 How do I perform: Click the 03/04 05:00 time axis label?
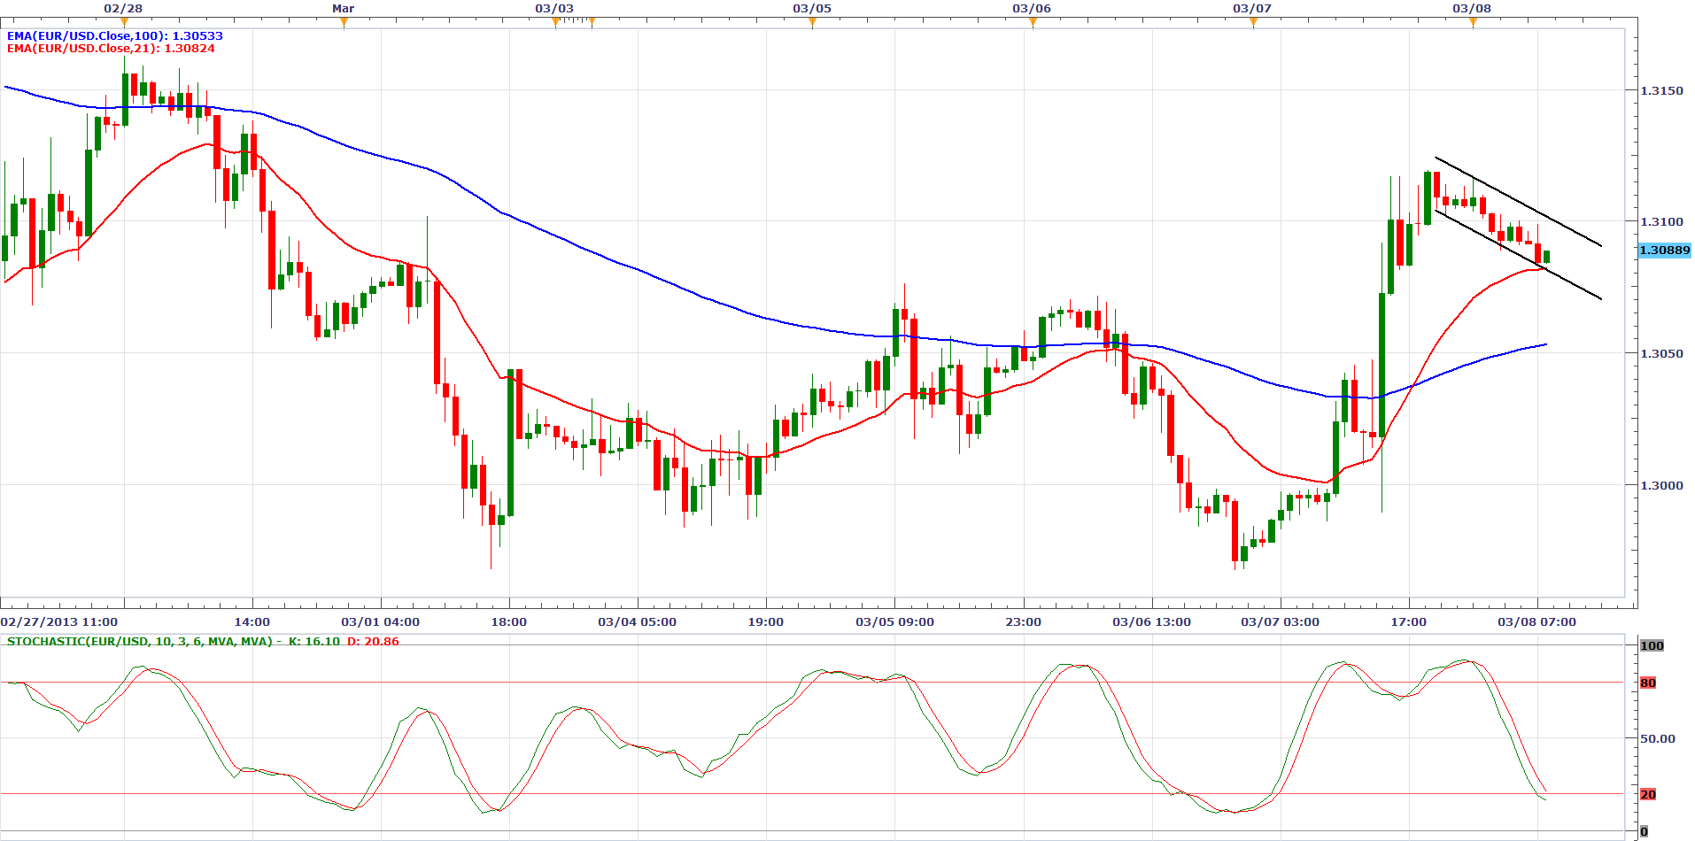637,622
